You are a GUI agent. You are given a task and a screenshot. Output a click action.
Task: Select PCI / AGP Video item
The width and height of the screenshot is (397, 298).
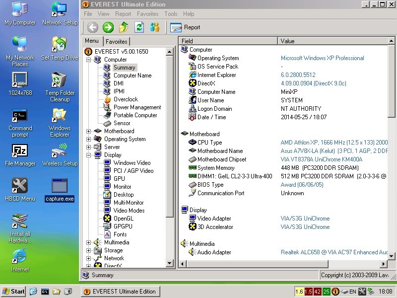(133, 171)
